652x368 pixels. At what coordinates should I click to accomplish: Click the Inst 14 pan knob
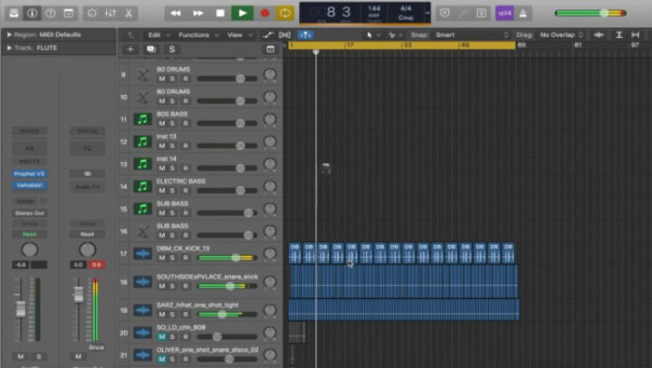(x=270, y=164)
